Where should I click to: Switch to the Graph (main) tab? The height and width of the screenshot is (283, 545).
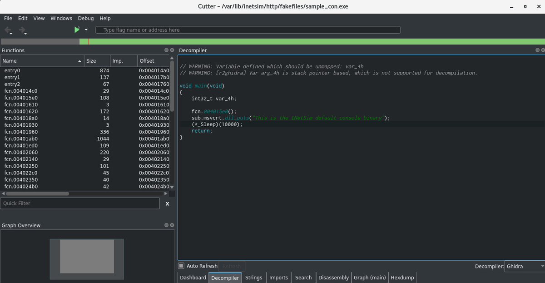pos(370,278)
